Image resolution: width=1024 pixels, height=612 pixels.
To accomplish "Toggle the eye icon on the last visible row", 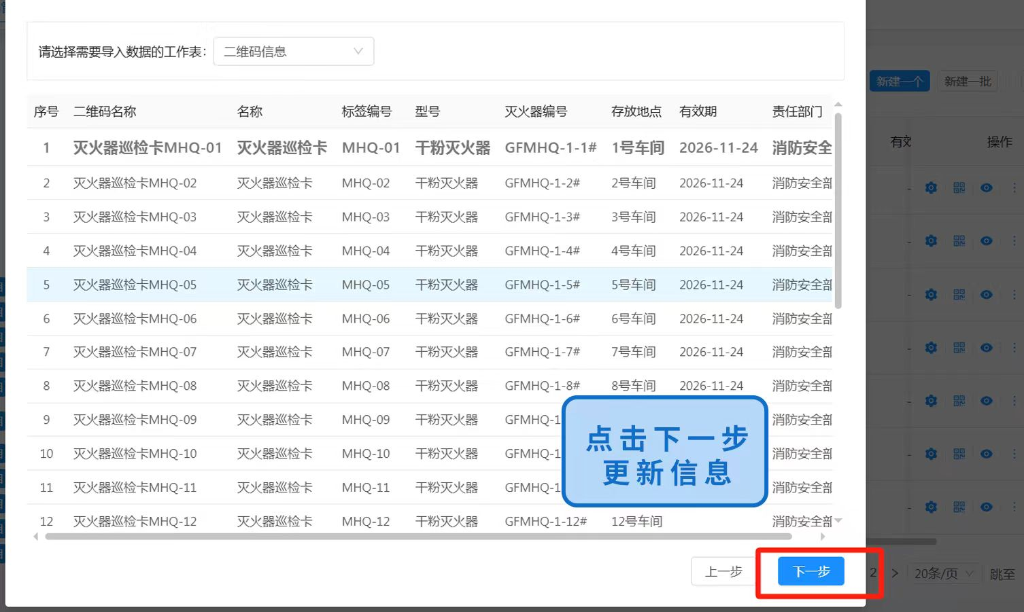I will (x=986, y=506).
